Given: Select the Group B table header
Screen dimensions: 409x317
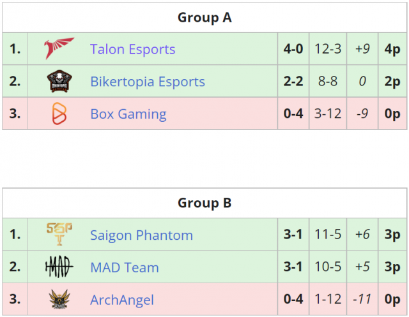Looking at the screenshot, I should pyautogui.click(x=204, y=203).
